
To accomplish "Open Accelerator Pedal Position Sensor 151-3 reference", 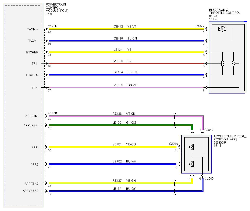I will (x=230, y=141).
